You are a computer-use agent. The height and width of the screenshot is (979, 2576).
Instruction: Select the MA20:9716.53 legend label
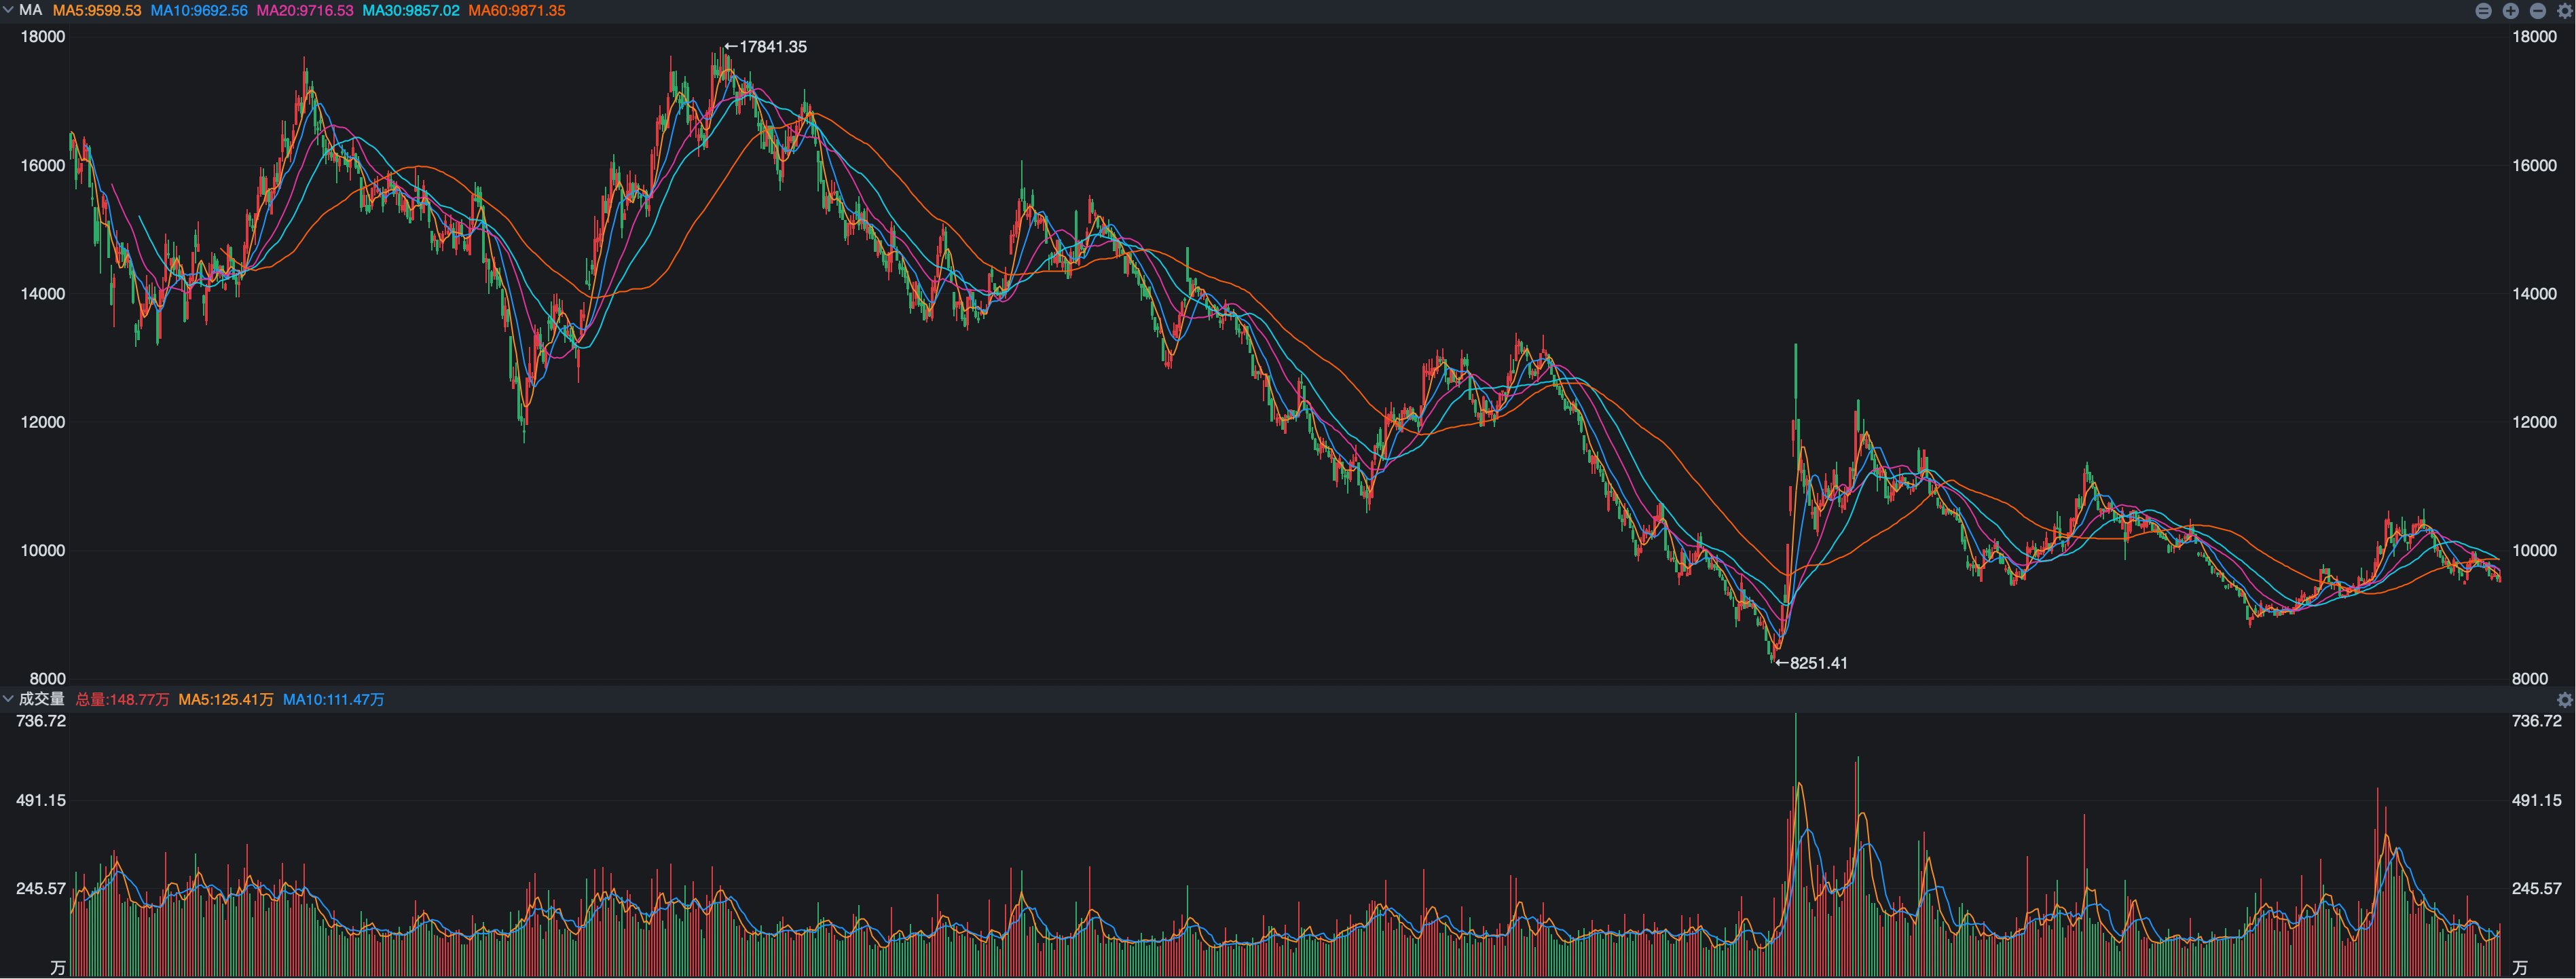305,10
